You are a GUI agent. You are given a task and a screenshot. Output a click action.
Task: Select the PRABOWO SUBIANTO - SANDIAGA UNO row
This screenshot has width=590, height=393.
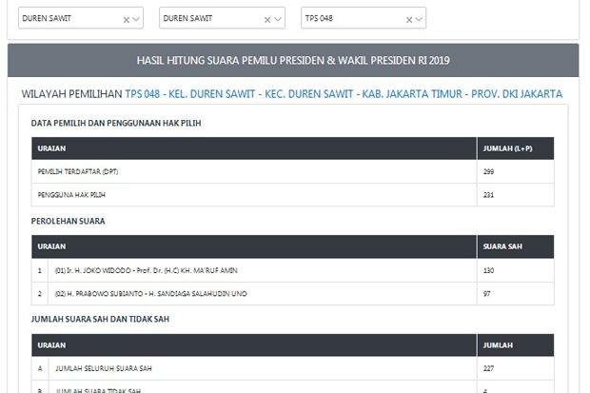click(x=293, y=294)
